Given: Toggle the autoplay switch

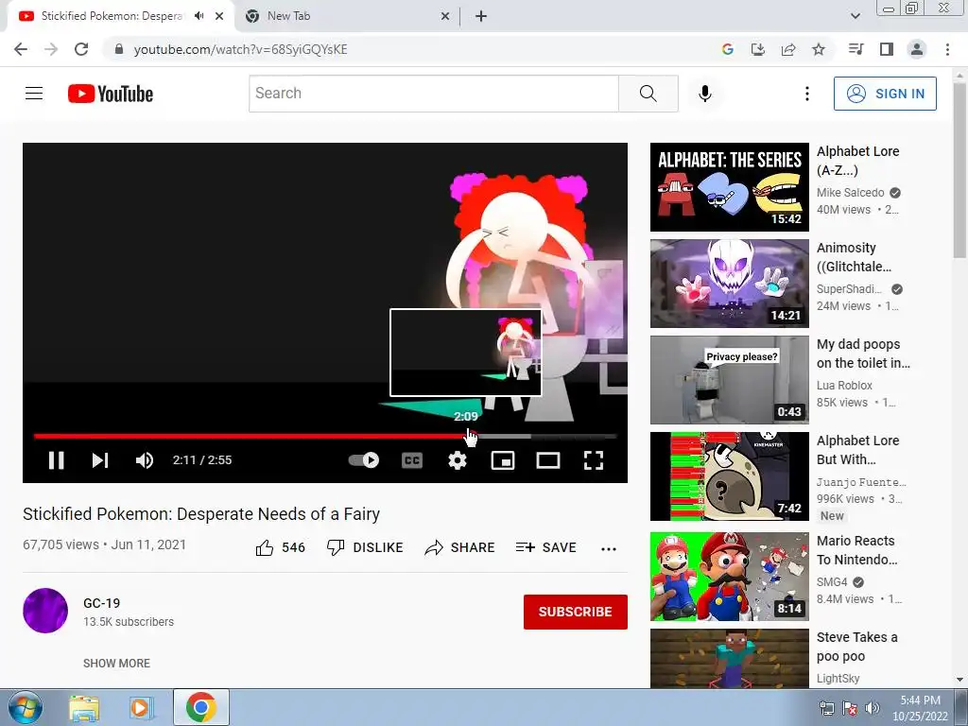Looking at the screenshot, I should (x=364, y=460).
